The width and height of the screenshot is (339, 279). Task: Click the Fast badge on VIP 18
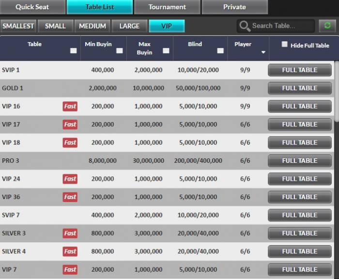(x=70, y=142)
